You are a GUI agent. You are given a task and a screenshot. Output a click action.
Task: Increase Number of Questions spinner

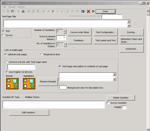coord(65,30)
